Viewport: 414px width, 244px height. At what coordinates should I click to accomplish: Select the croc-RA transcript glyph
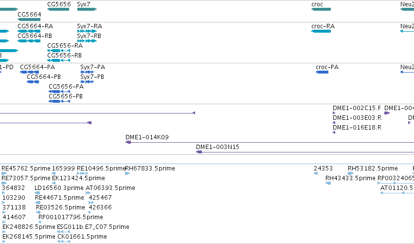[321, 31]
